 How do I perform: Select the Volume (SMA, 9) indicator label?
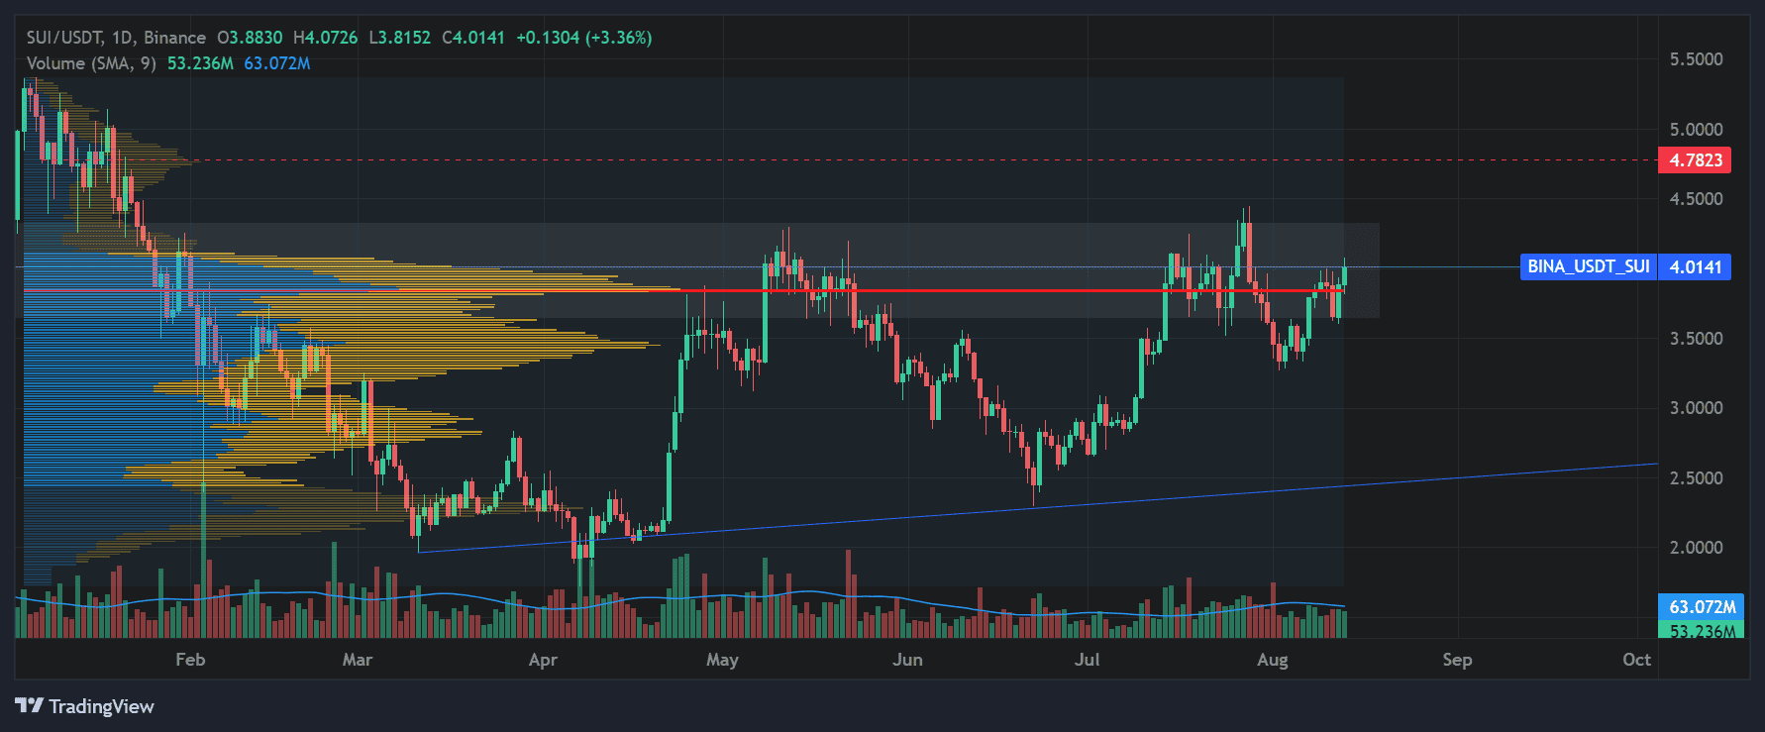coord(91,63)
